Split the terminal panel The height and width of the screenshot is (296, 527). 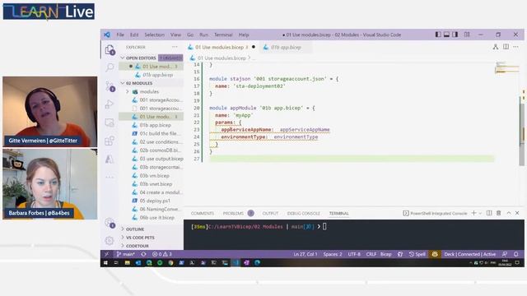coord(489,213)
